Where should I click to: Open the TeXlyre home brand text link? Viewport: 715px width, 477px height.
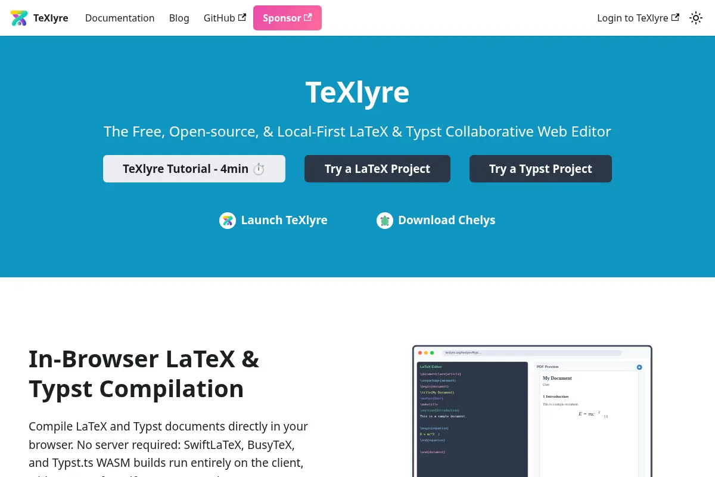coord(51,18)
